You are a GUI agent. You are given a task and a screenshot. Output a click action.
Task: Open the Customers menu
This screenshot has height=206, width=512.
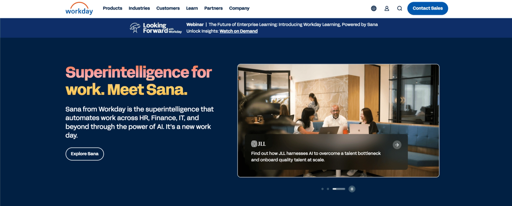click(x=168, y=8)
